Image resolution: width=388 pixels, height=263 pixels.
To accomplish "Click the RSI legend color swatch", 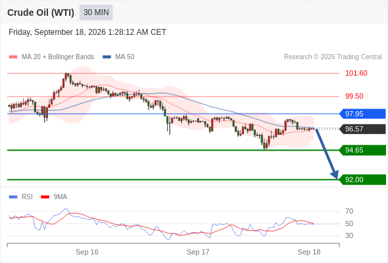I will 13,197.
